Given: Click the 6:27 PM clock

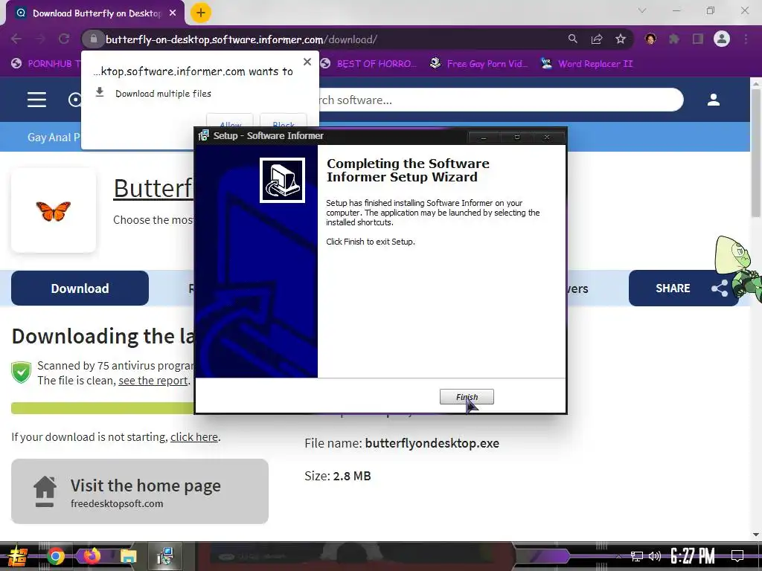Looking at the screenshot, I should click(693, 556).
